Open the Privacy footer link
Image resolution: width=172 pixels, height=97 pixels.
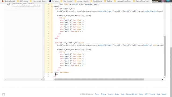coord(103,94)
